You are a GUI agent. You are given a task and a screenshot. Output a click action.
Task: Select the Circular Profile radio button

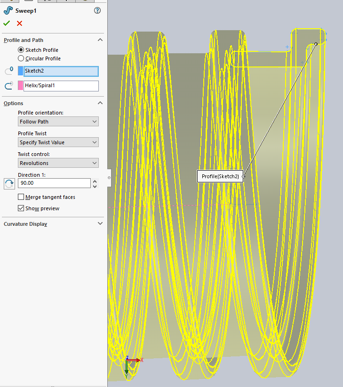[x=21, y=58]
